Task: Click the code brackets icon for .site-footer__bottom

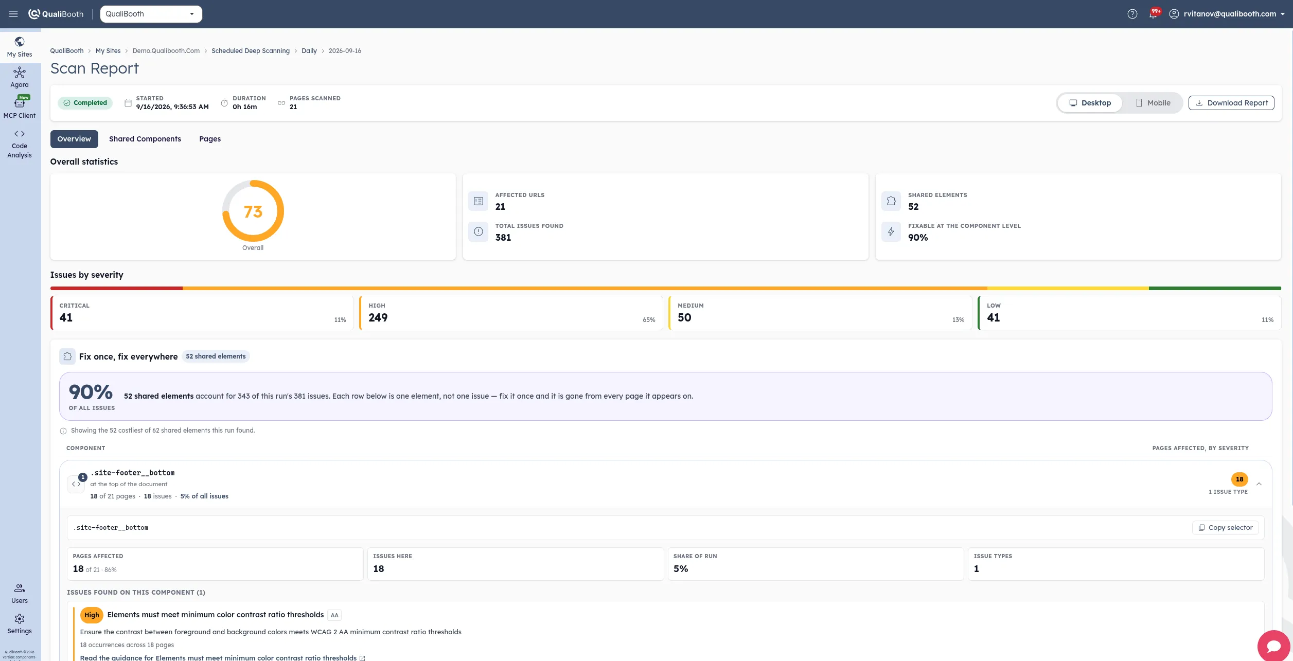Action: coord(76,484)
